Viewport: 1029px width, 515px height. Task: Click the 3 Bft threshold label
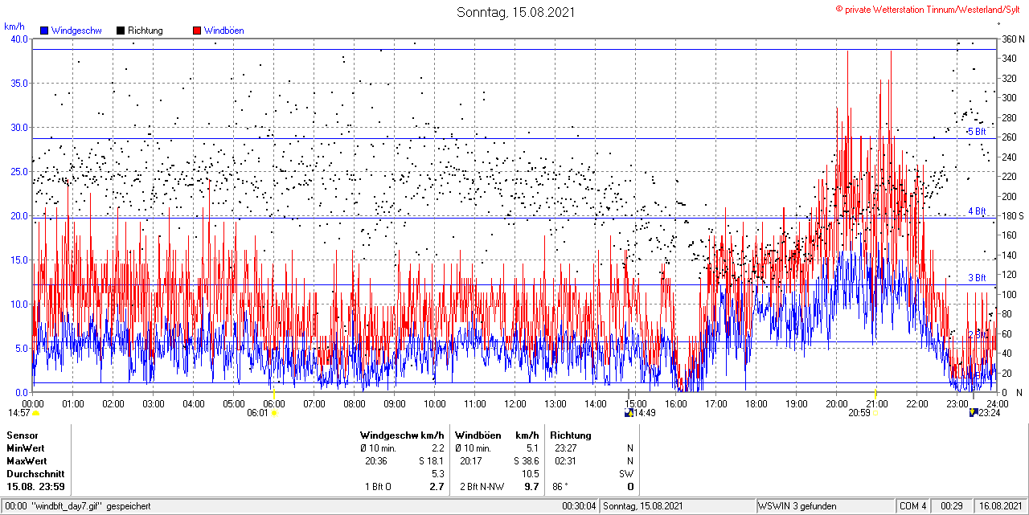tap(976, 278)
